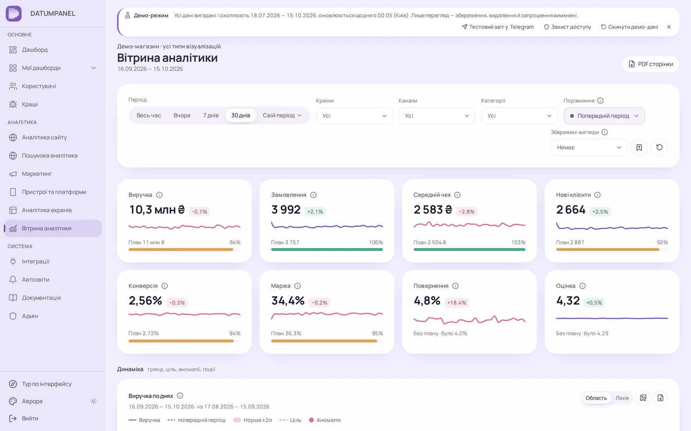The width and height of the screenshot is (691, 431).
Task: Select the Весь час period
Action: [x=149, y=115]
